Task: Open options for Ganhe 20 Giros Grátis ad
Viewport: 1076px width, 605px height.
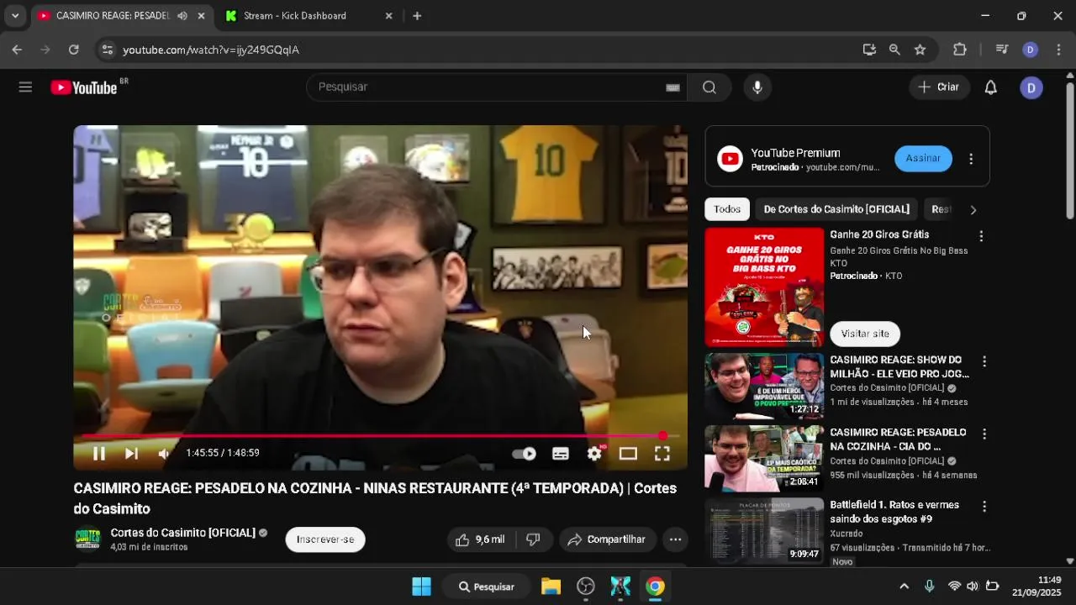Action: pos(981,236)
